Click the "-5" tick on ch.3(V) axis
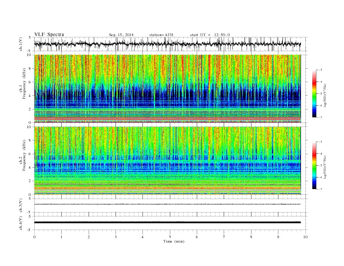 [30, 213]
